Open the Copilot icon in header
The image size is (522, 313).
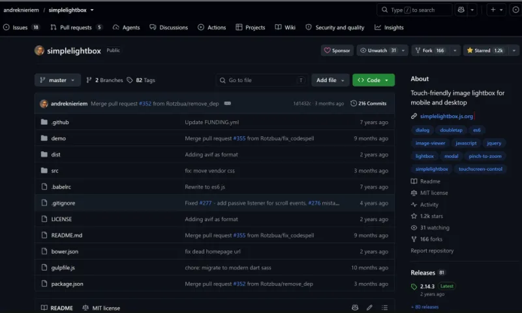[461, 10]
